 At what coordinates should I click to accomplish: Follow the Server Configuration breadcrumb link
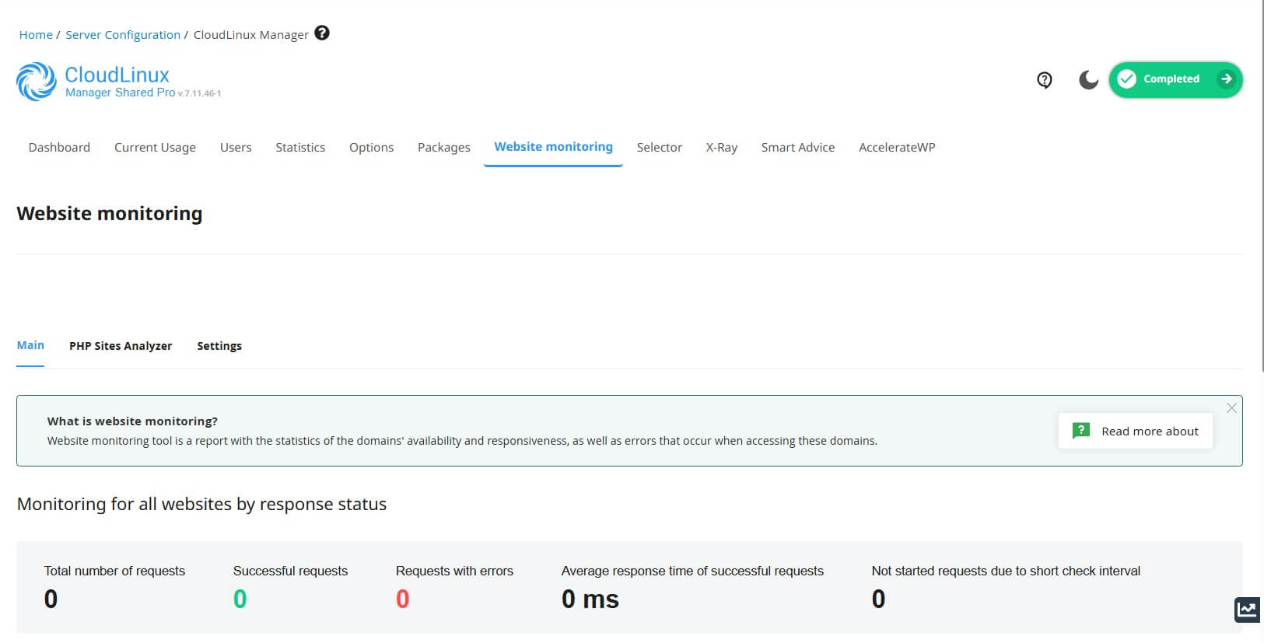pos(123,34)
